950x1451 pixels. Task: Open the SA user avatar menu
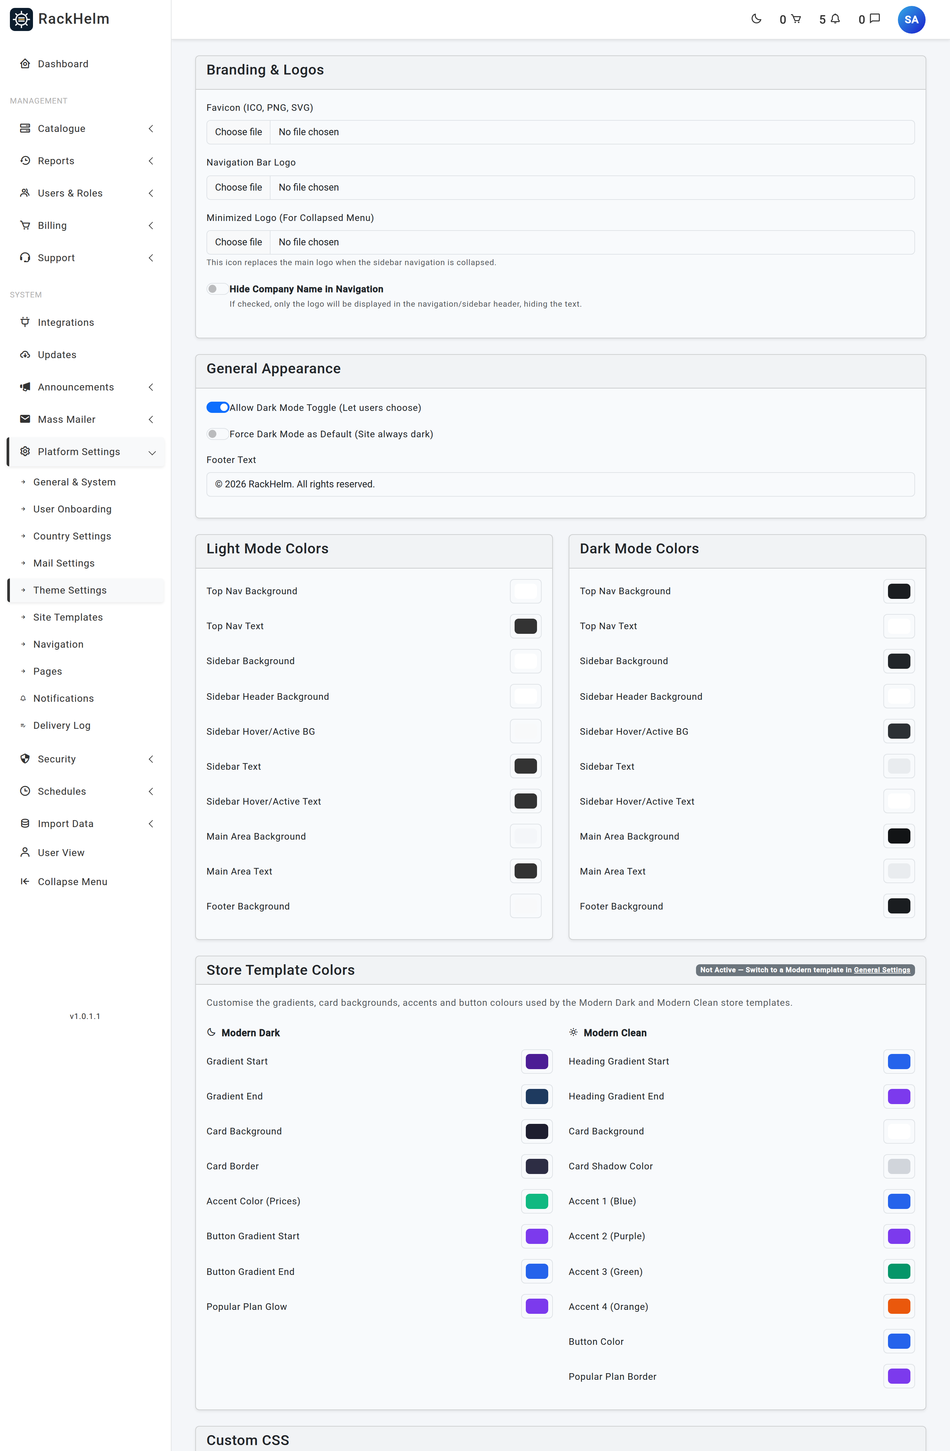tap(911, 19)
